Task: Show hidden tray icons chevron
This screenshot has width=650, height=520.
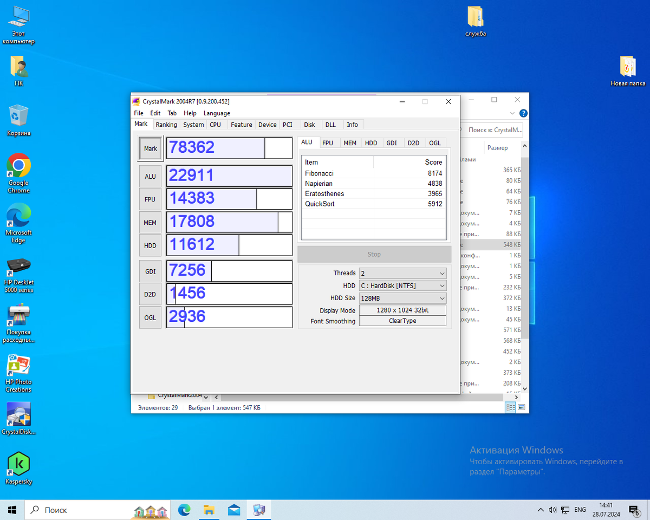Action: 540,510
